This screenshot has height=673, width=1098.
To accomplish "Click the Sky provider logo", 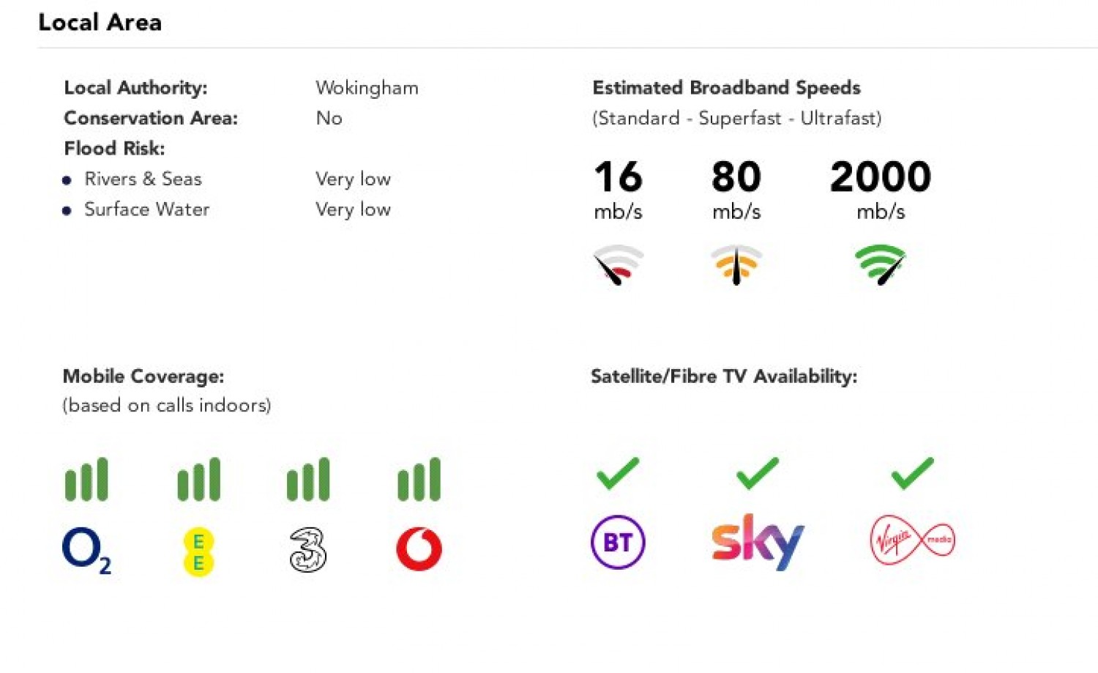I will pyautogui.click(x=758, y=542).
